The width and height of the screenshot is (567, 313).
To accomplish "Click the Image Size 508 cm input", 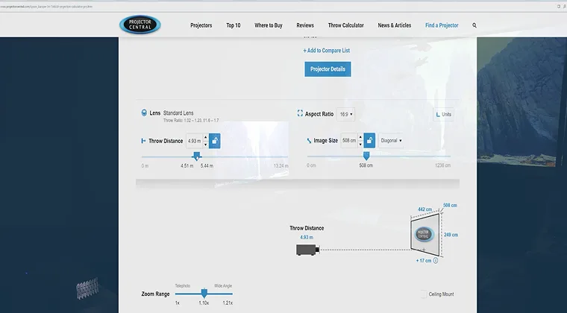I will 349,140.
